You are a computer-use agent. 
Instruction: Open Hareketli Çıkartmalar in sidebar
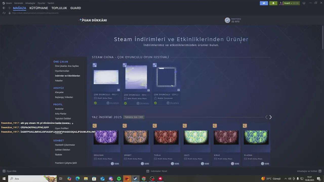pos(65,145)
